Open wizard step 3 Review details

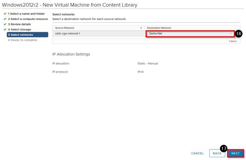pos(19,24)
